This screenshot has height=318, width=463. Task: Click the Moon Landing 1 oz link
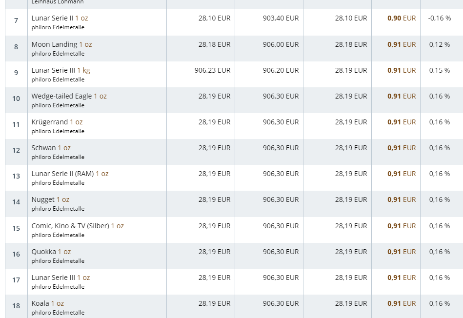61,44
